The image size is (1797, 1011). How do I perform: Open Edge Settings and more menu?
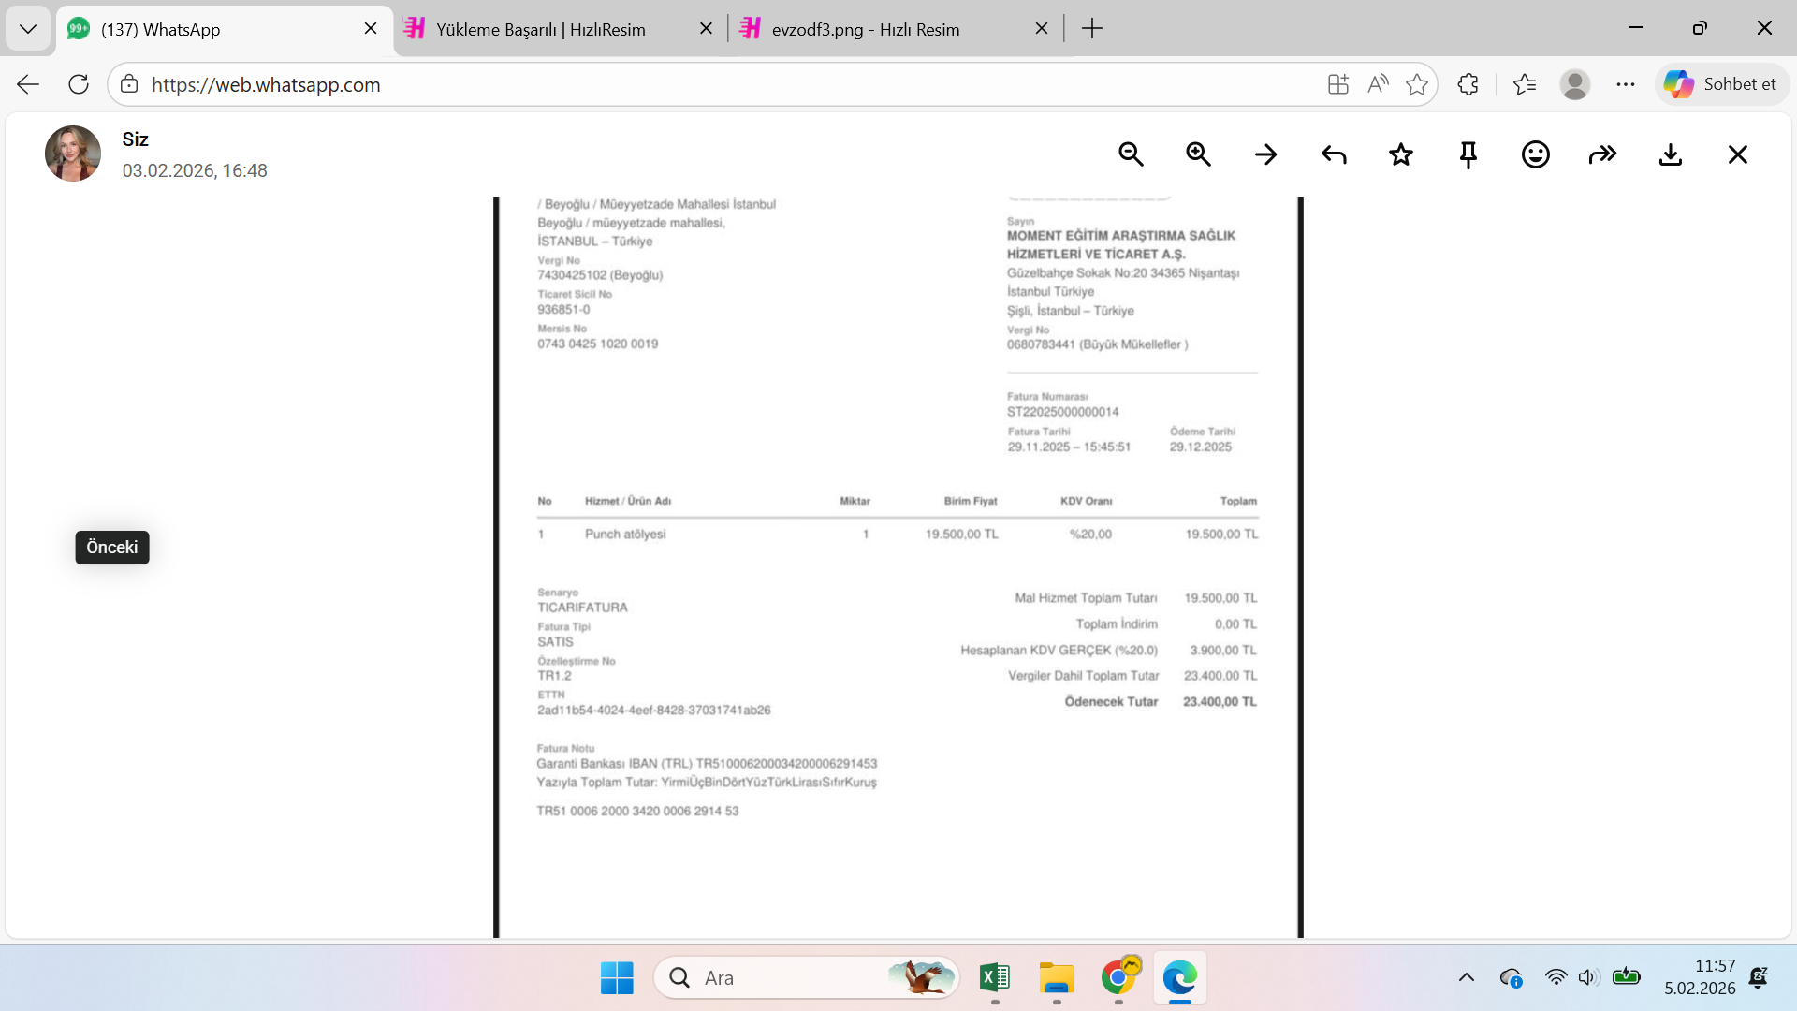1626,84
